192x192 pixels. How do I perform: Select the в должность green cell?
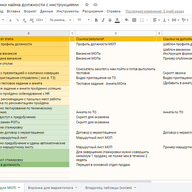click(x=35, y=165)
